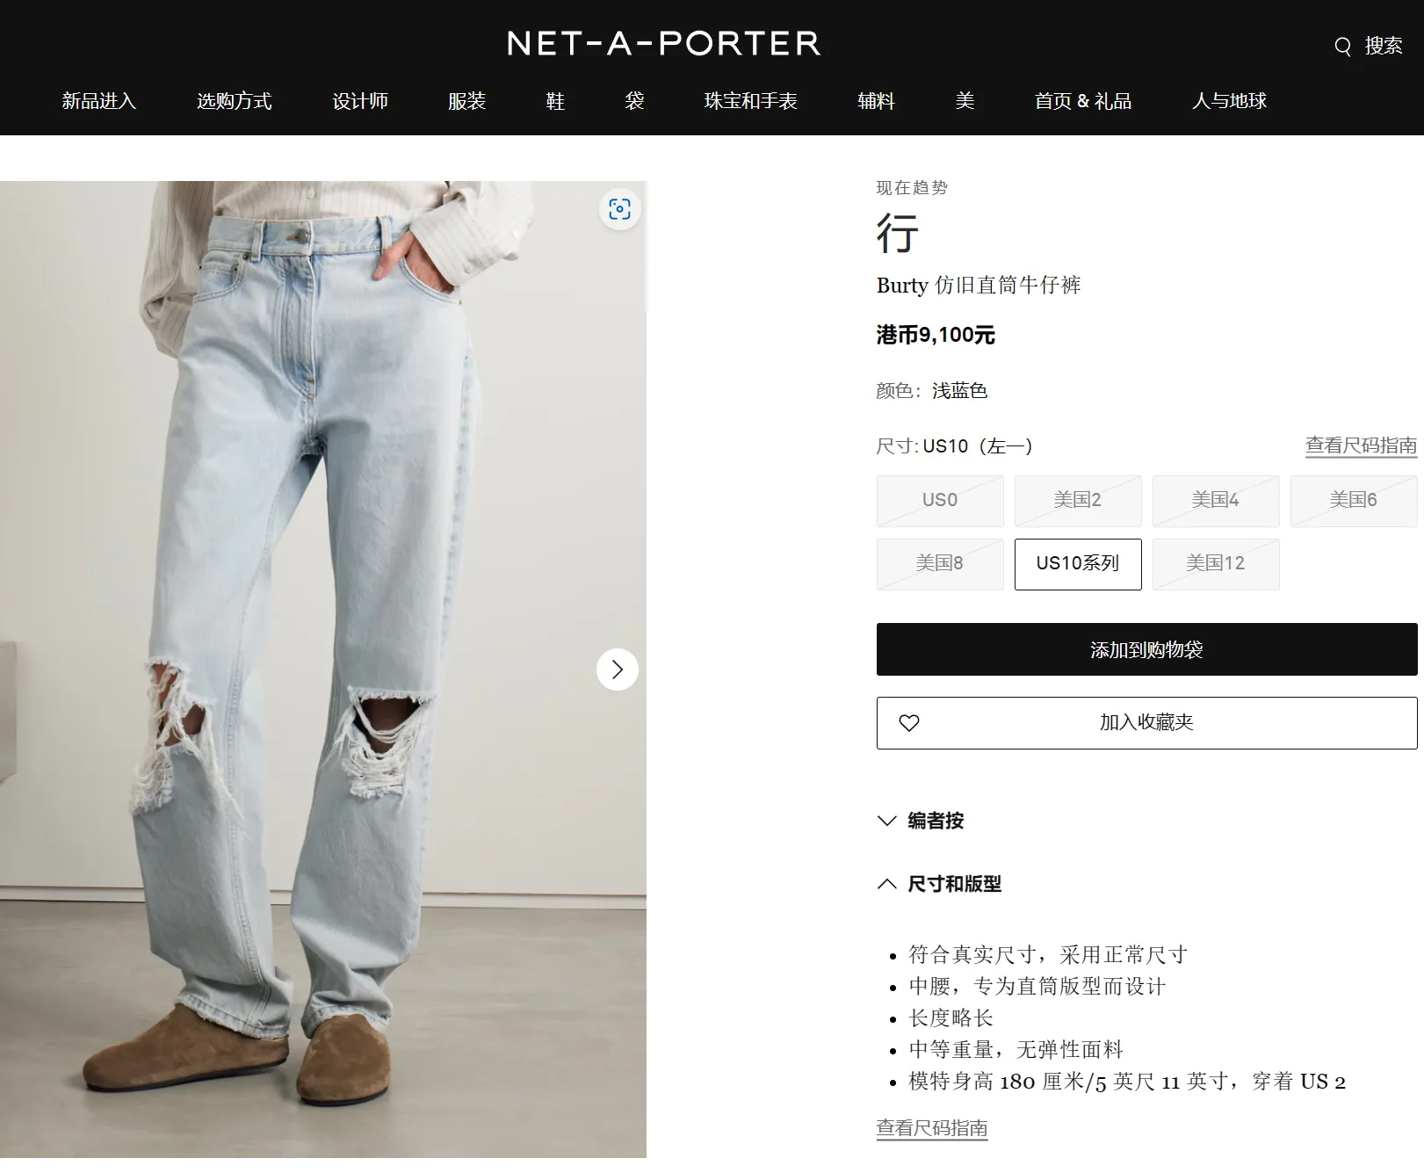1424x1173 pixels.
Task: Click the jeans product photo
Action: click(x=323, y=670)
